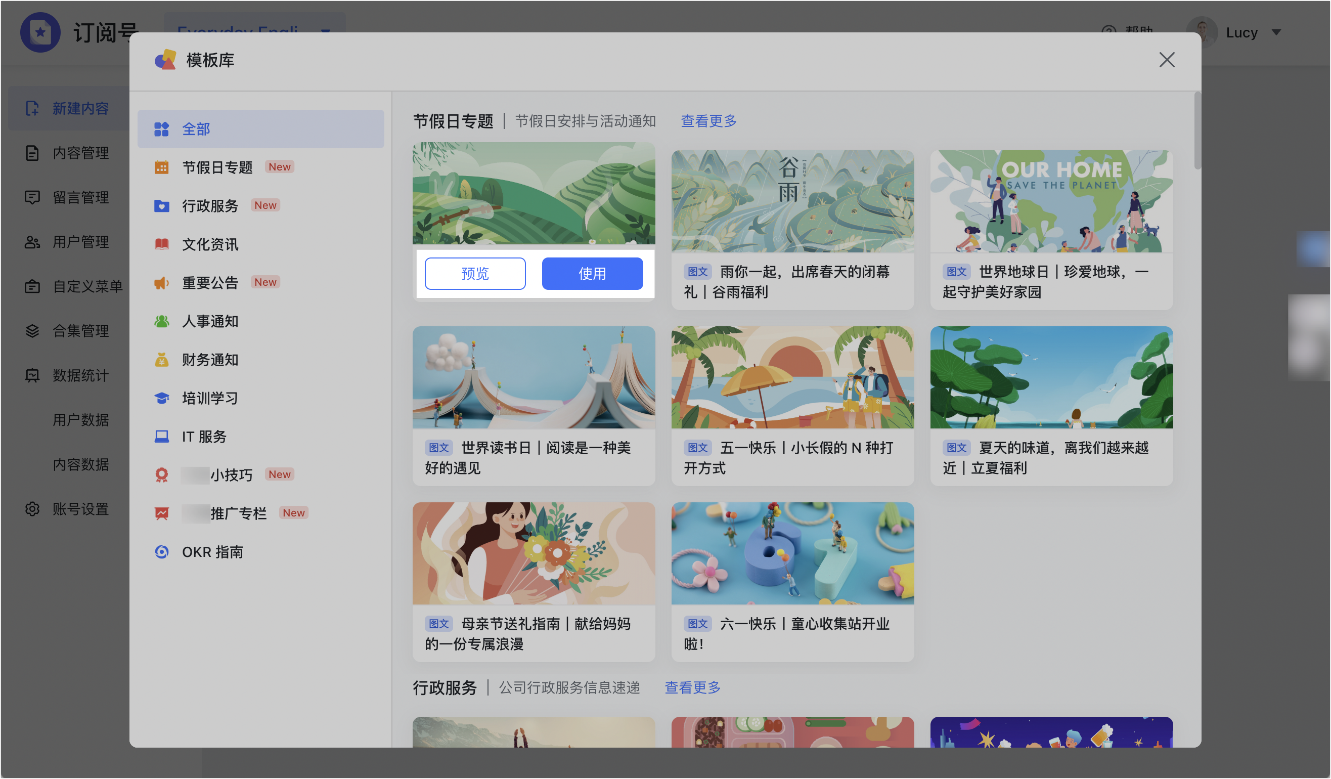Open the 谷雨福利 template thumbnail
1331x779 pixels.
pos(792,201)
